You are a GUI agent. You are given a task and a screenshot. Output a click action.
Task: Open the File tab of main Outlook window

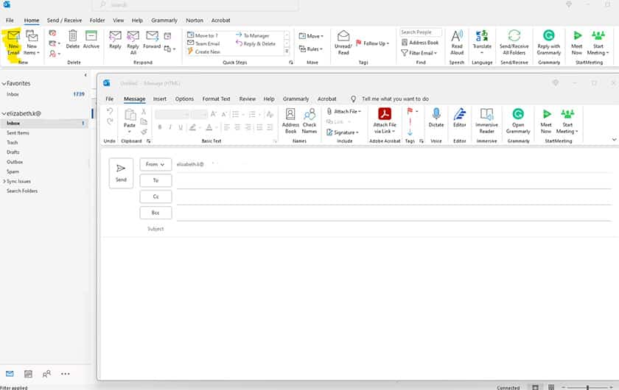pyautogui.click(x=10, y=20)
